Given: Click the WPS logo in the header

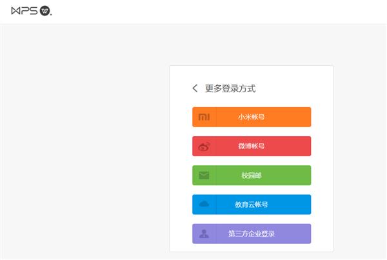Looking at the screenshot, I should coord(32,11).
